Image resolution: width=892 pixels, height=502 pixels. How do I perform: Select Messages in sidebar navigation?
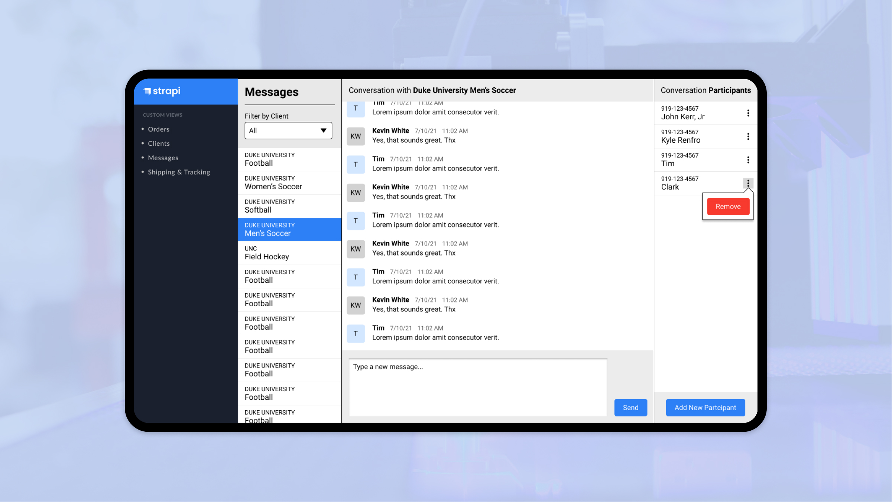163,158
